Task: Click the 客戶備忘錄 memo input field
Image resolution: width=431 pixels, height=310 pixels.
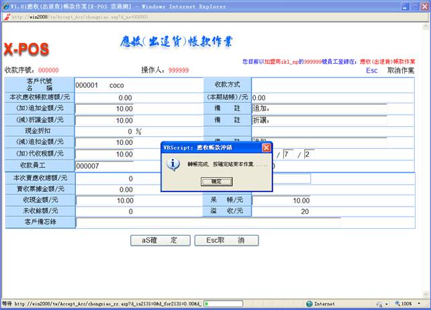Action: pos(208,222)
